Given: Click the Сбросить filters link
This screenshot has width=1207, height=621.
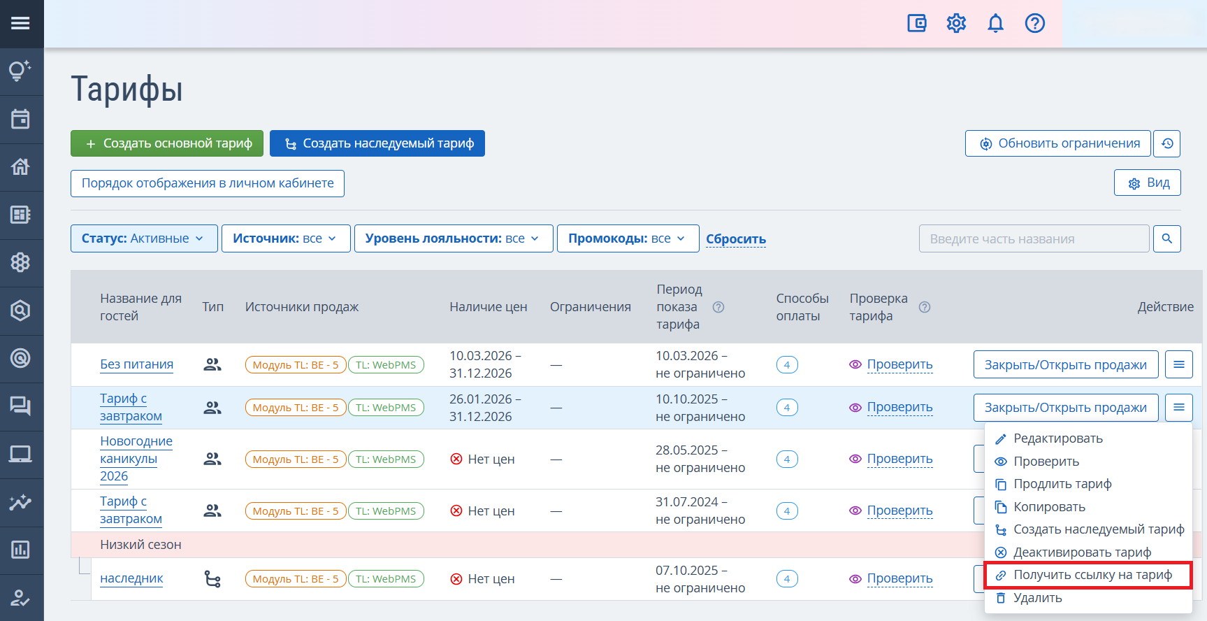Looking at the screenshot, I should click(x=735, y=239).
